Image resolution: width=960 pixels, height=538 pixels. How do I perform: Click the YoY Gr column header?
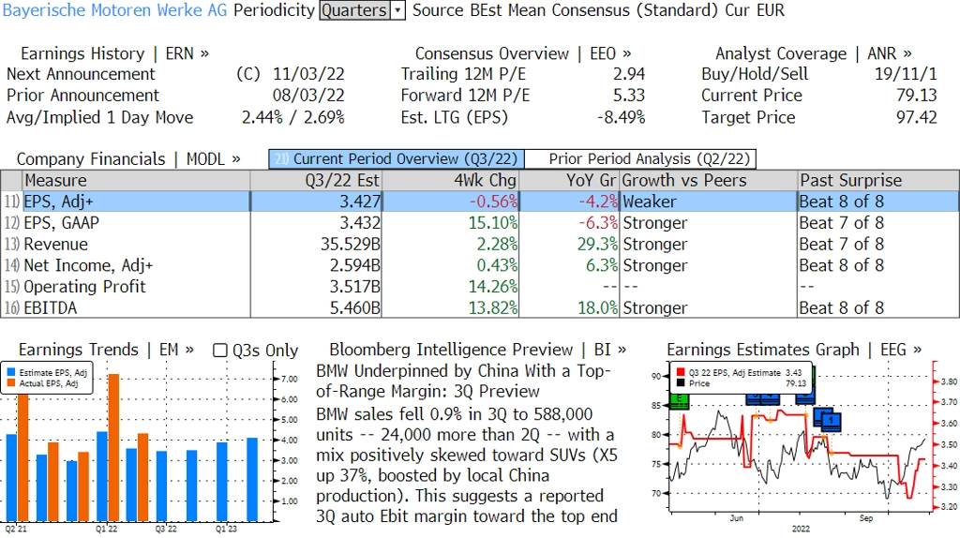pos(570,181)
